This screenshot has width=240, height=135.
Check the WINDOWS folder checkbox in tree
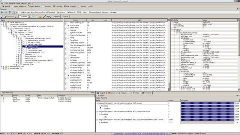[21, 63]
